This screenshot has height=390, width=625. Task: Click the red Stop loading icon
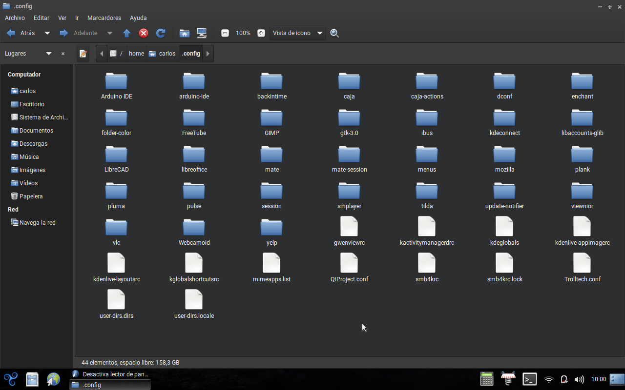(144, 33)
